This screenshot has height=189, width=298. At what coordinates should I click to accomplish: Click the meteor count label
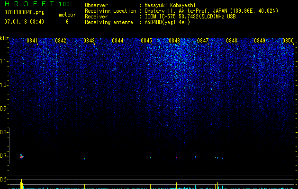(x=67, y=15)
